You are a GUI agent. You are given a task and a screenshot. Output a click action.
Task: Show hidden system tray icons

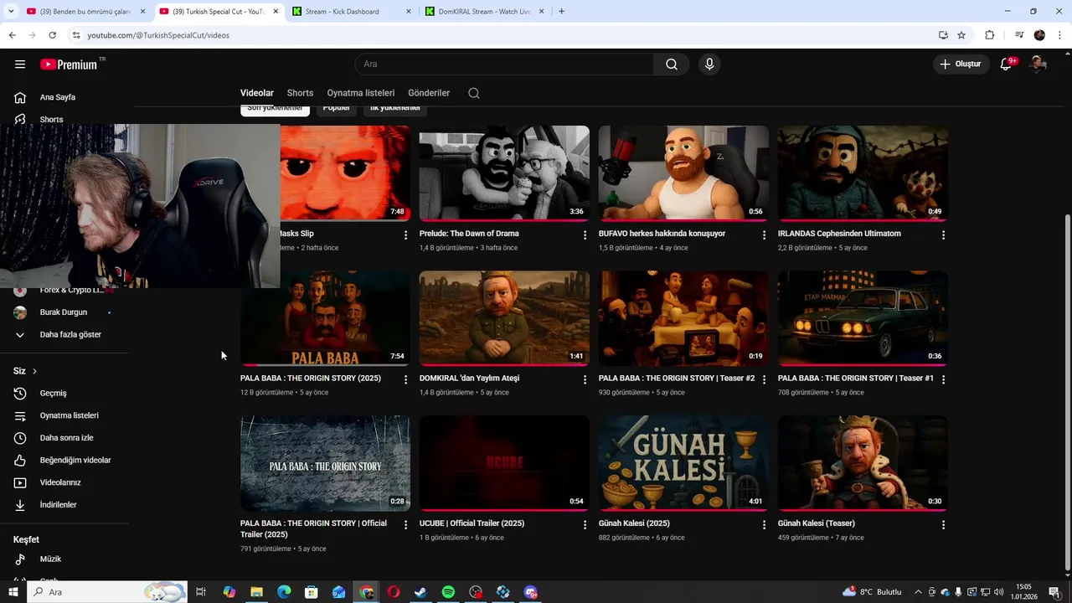918,592
